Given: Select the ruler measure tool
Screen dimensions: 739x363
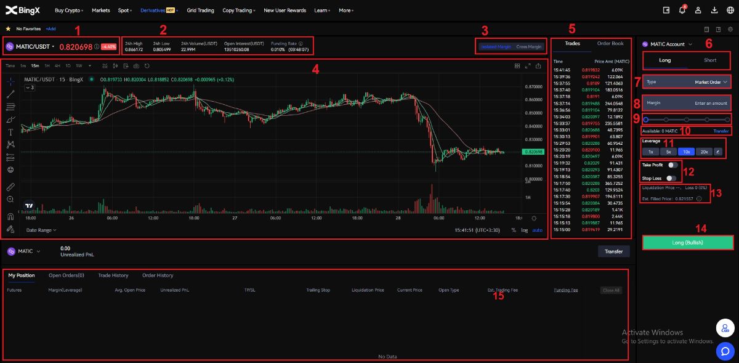Looking at the screenshot, I should click(x=10, y=186).
